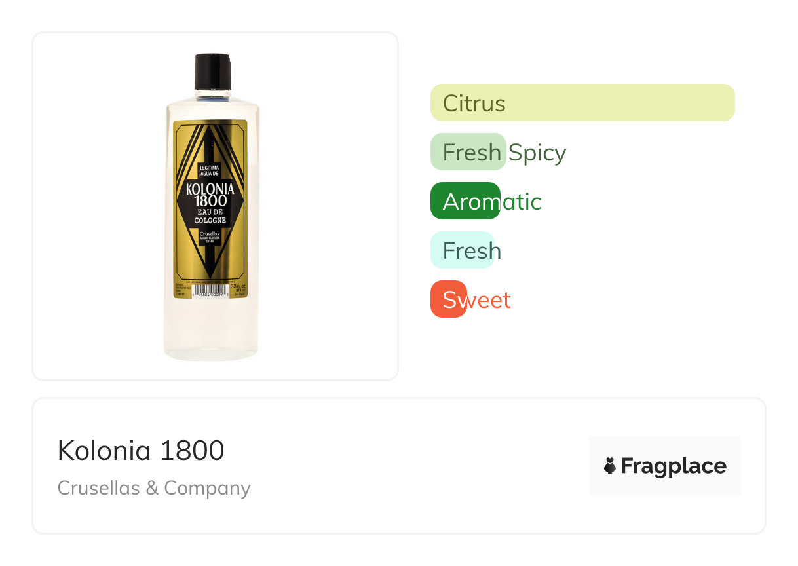Click the Crusellas name on the bottle label
This screenshot has height=566, width=798.
tap(210, 235)
